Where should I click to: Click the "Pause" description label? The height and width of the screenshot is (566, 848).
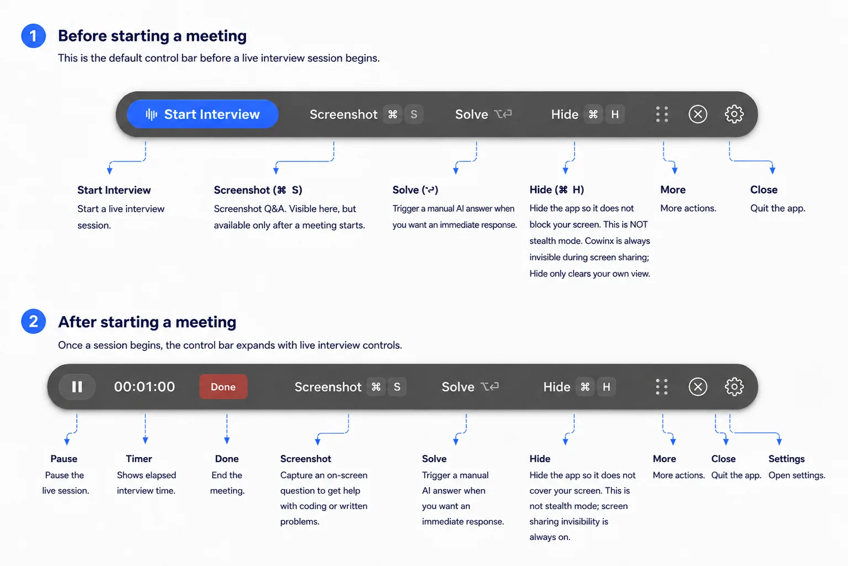64,459
